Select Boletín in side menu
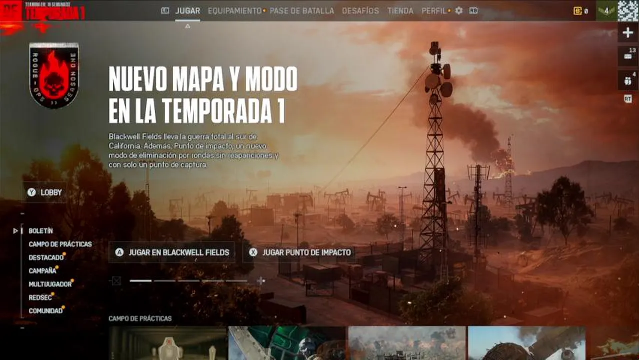This screenshot has width=639, height=360. (41, 231)
